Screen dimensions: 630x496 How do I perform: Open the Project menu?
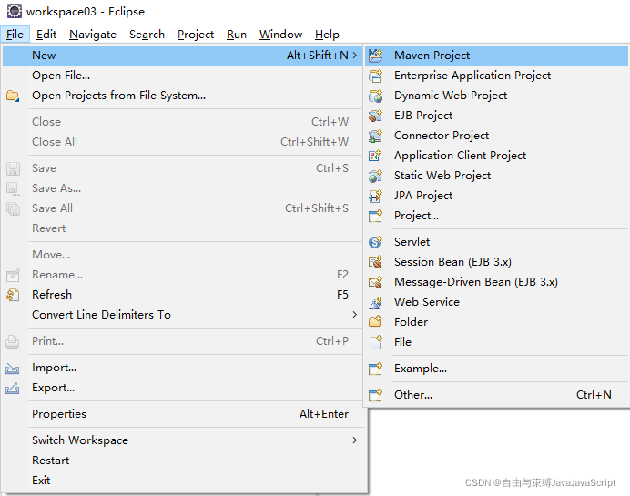pos(196,35)
